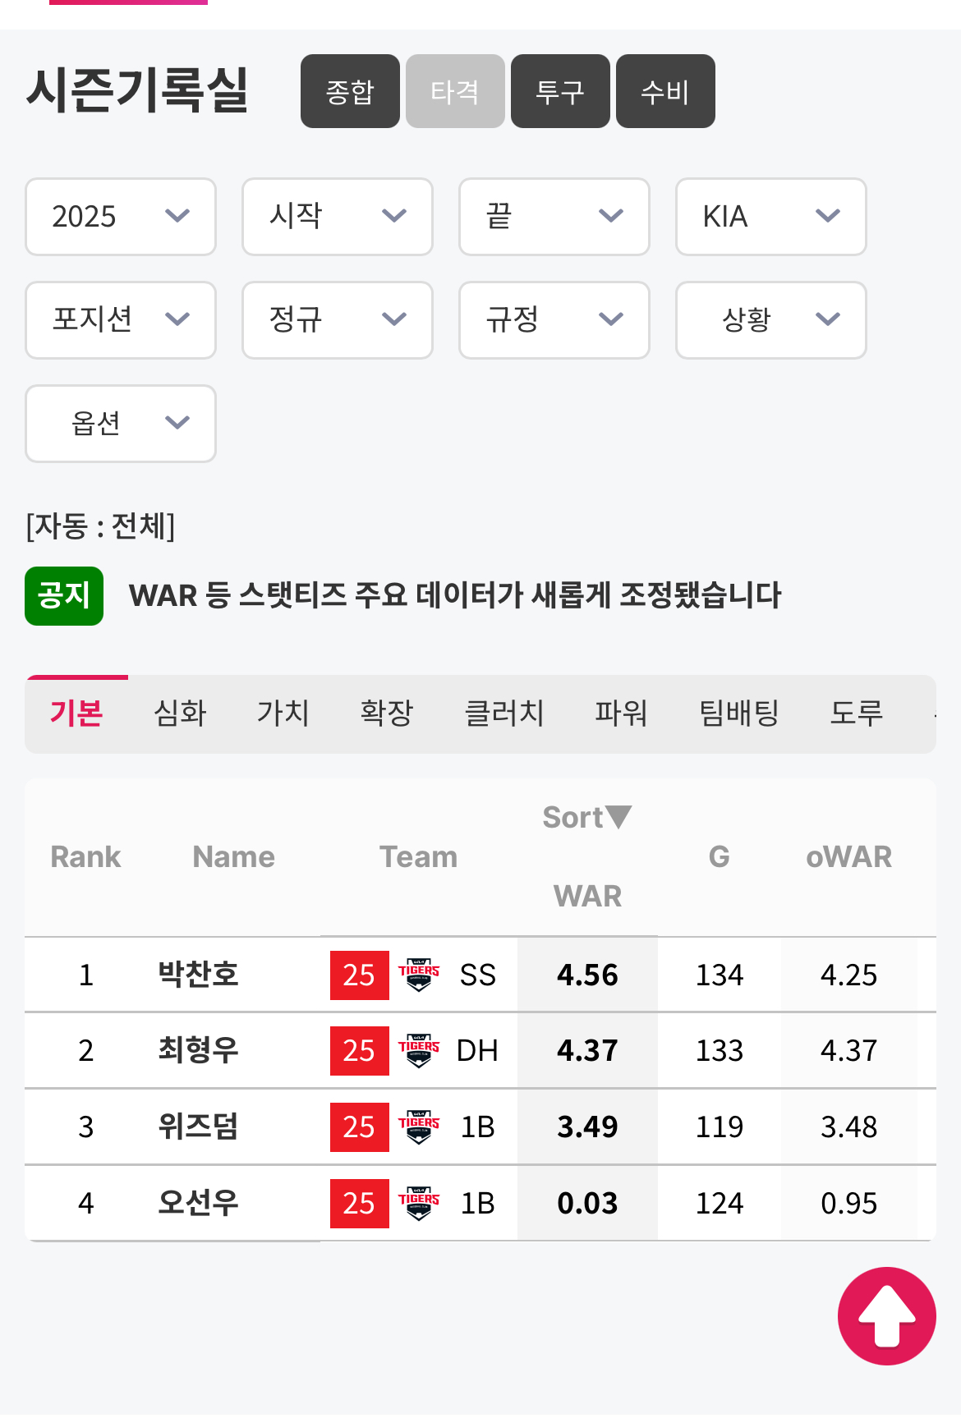Open the WAR data adjustment notice
The width and height of the screenshot is (961, 1418).
point(455,595)
